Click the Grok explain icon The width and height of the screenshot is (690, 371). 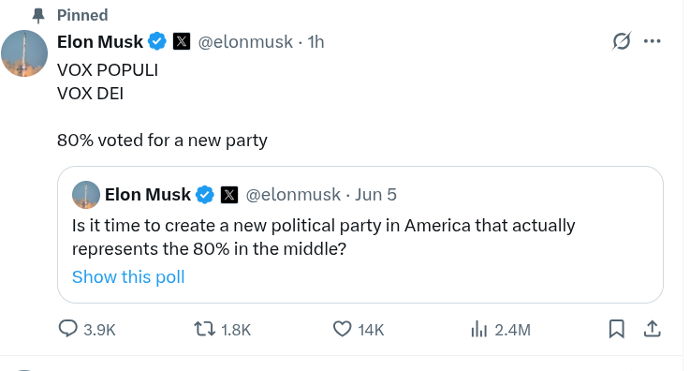pyautogui.click(x=622, y=41)
